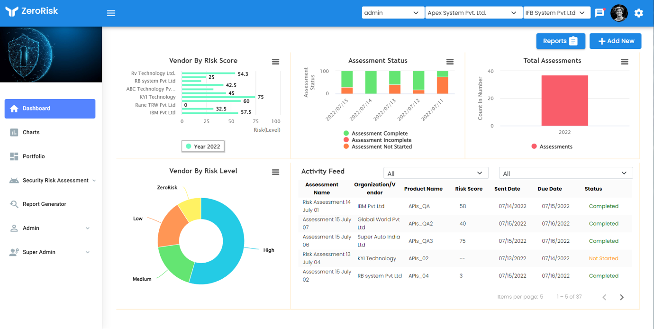
Task: Click the plus icon on Add New
Action: (601, 41)
